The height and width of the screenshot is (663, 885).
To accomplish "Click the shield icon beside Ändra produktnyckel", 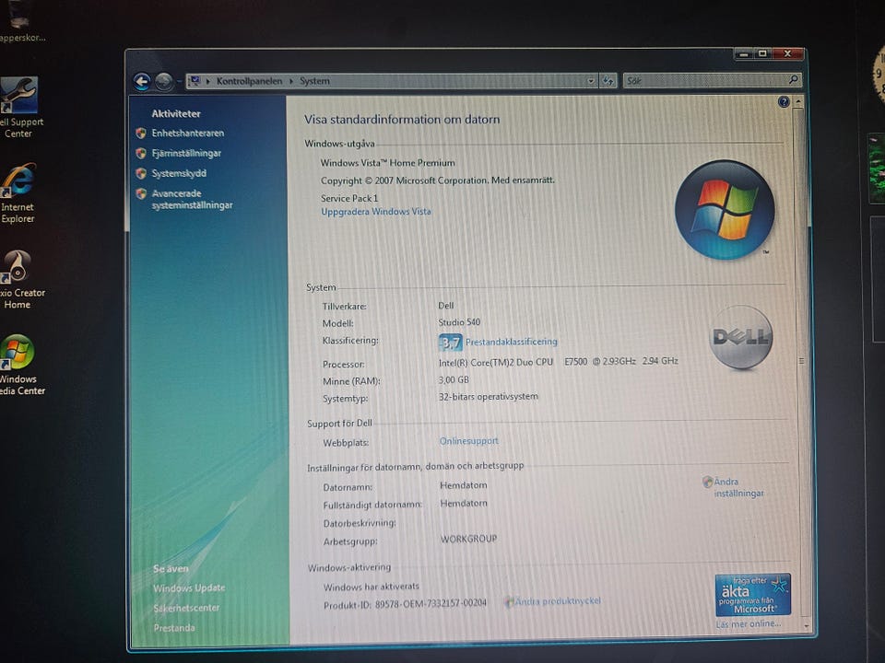I will [x=509, y=602].
